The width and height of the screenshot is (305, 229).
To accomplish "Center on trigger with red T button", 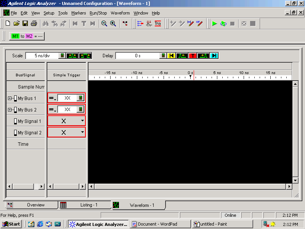I will 193,56.
